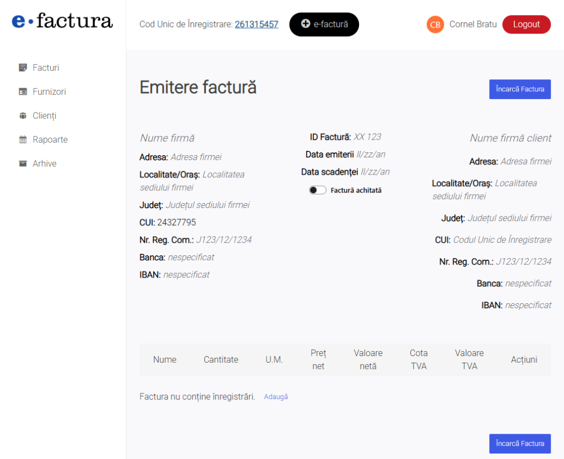564x459 pixels.
Task: Set the Data emiterii date field
Action: 371,155
